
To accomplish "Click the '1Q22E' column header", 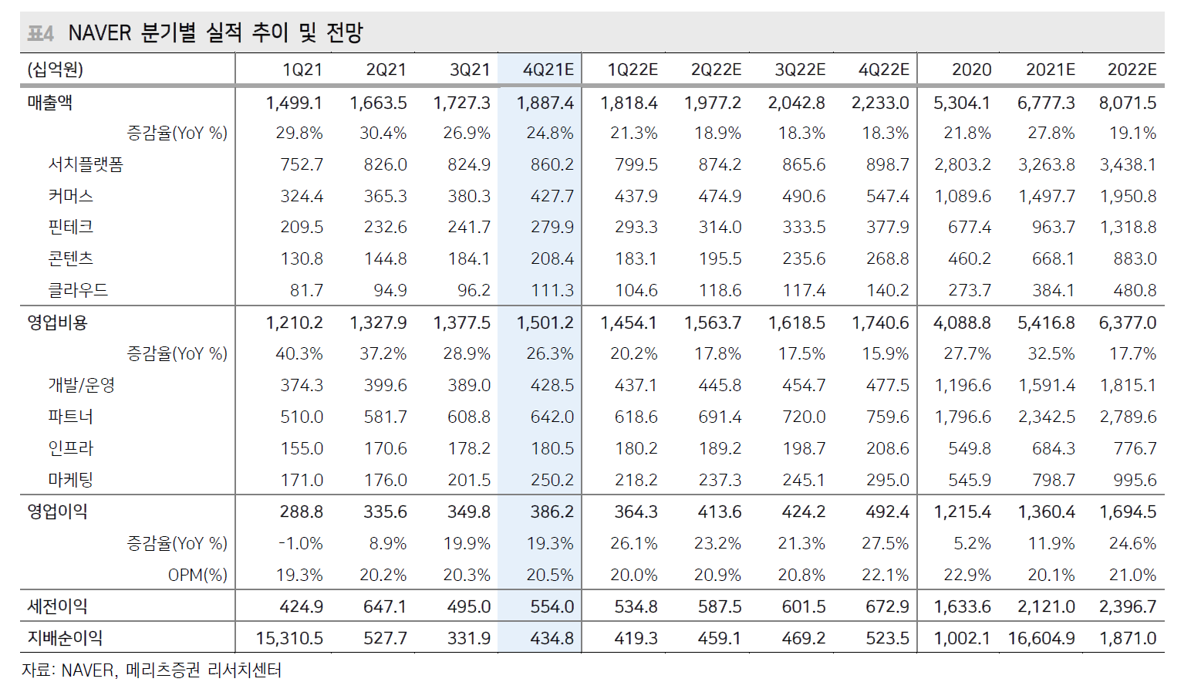I will point(633,69).
